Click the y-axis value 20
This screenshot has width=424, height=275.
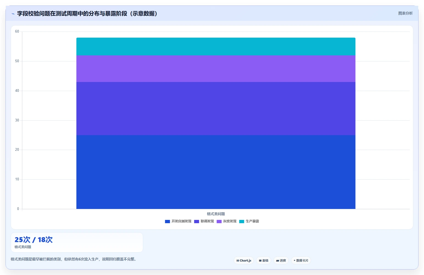17,150
